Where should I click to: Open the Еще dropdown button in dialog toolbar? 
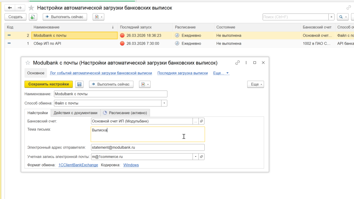tap(255, 84)
